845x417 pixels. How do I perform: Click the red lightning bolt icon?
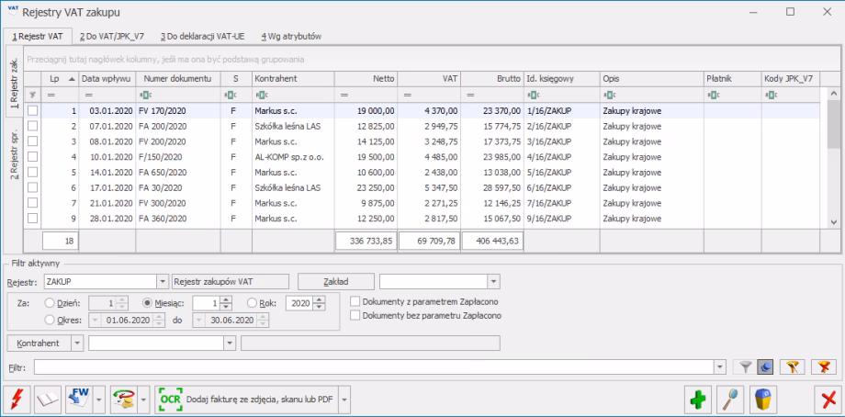coord(17,400)
